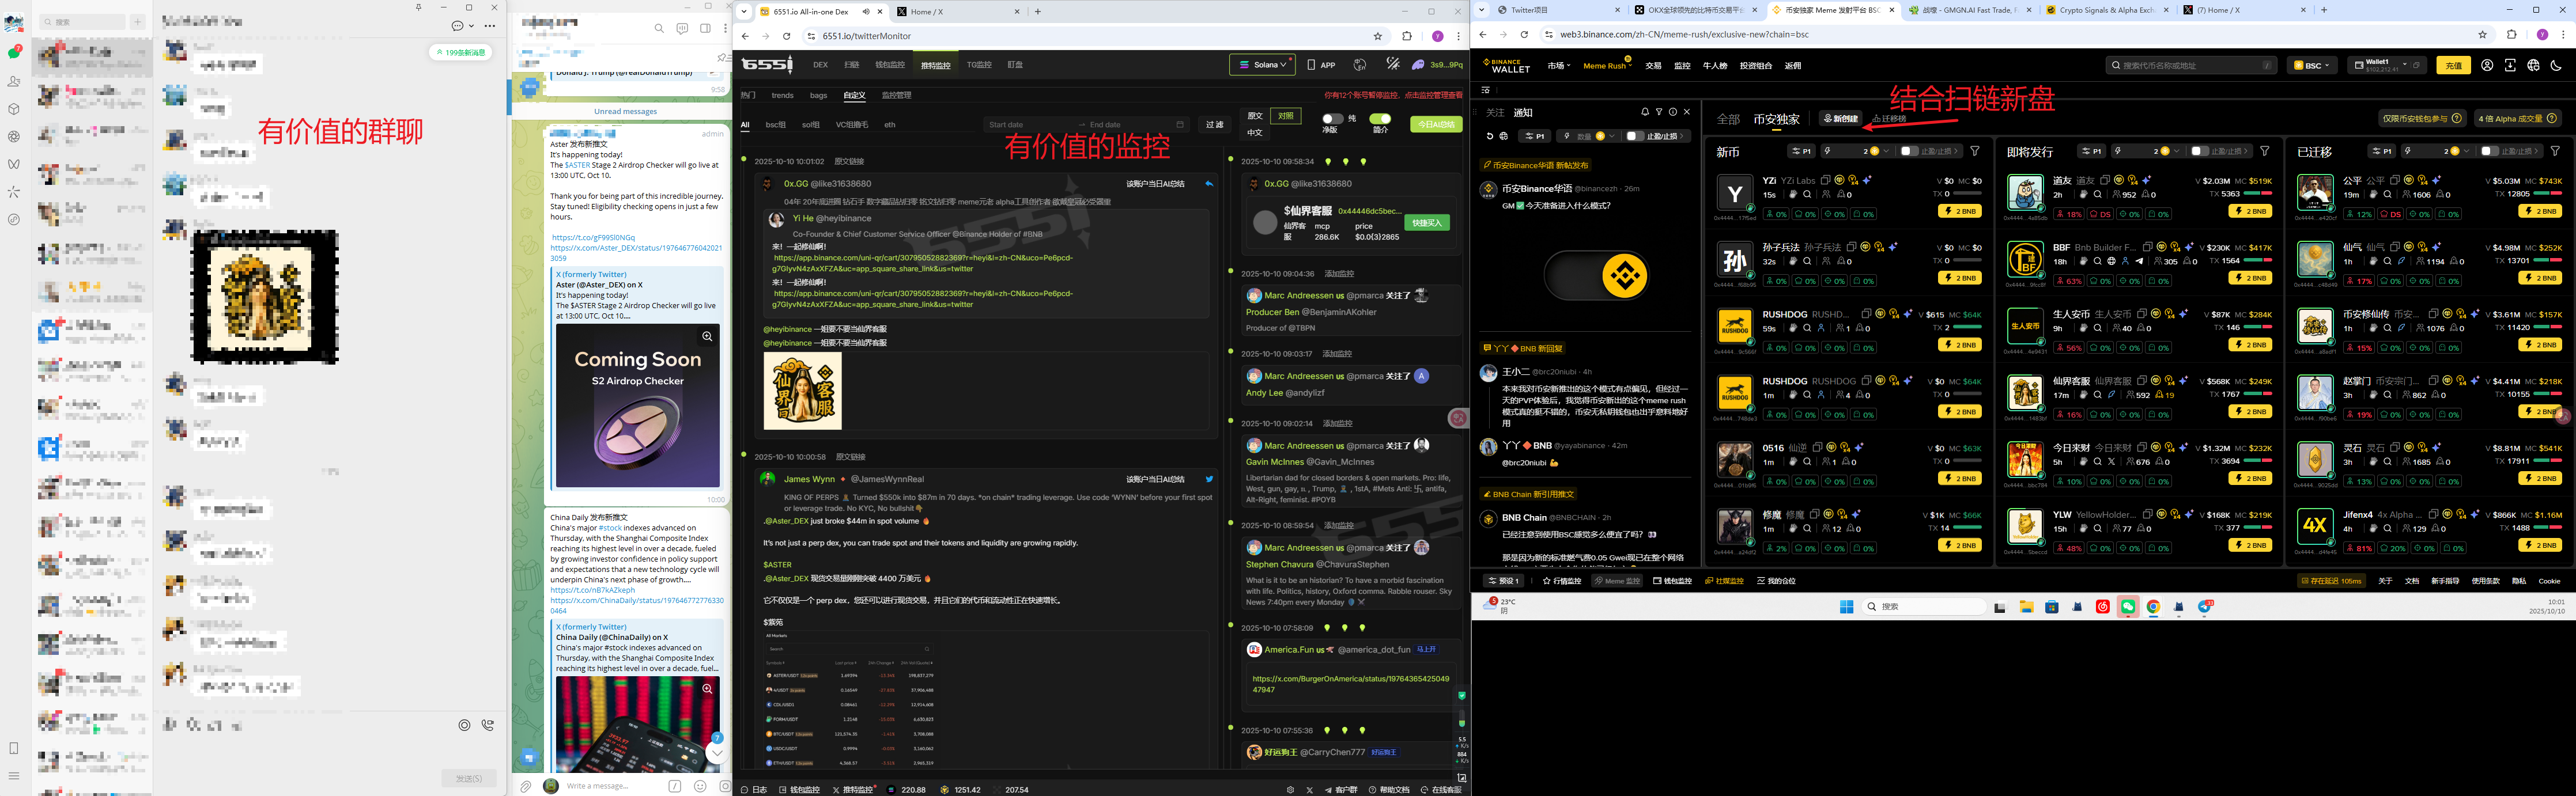Select the 监控管理 sub-tab

[896, 95]
